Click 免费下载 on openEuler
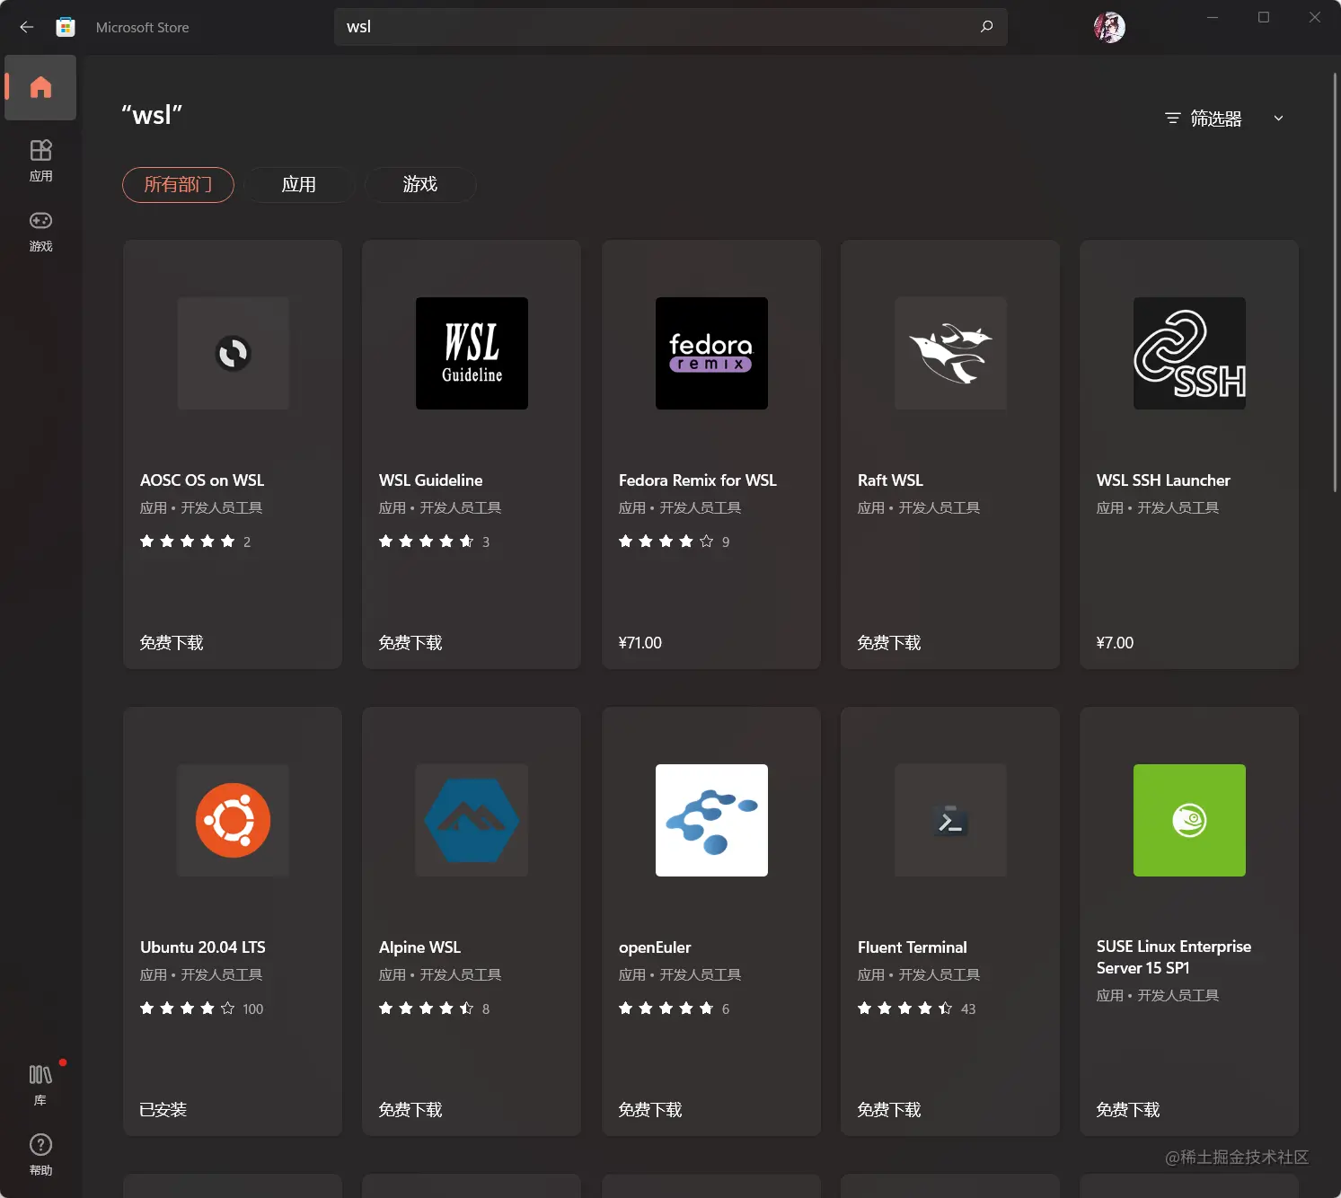Screen dimensions: 1341x1198 point(650,1110)
